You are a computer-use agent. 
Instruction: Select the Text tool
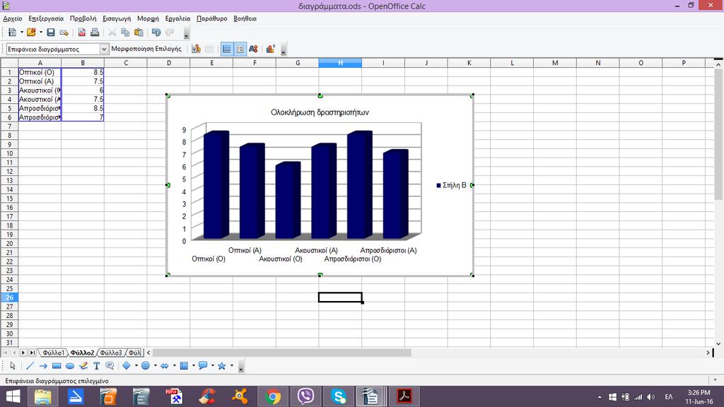tap(96, 366)
